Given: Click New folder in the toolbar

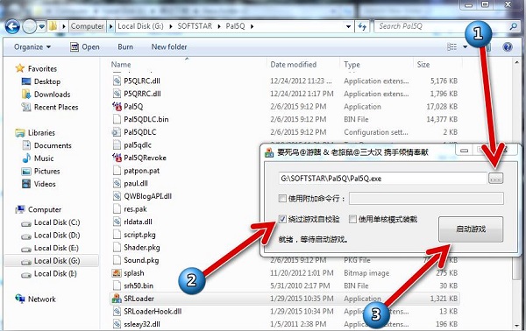Looking at the screenshot, I should pyautogui.click(x=169, y=47).
